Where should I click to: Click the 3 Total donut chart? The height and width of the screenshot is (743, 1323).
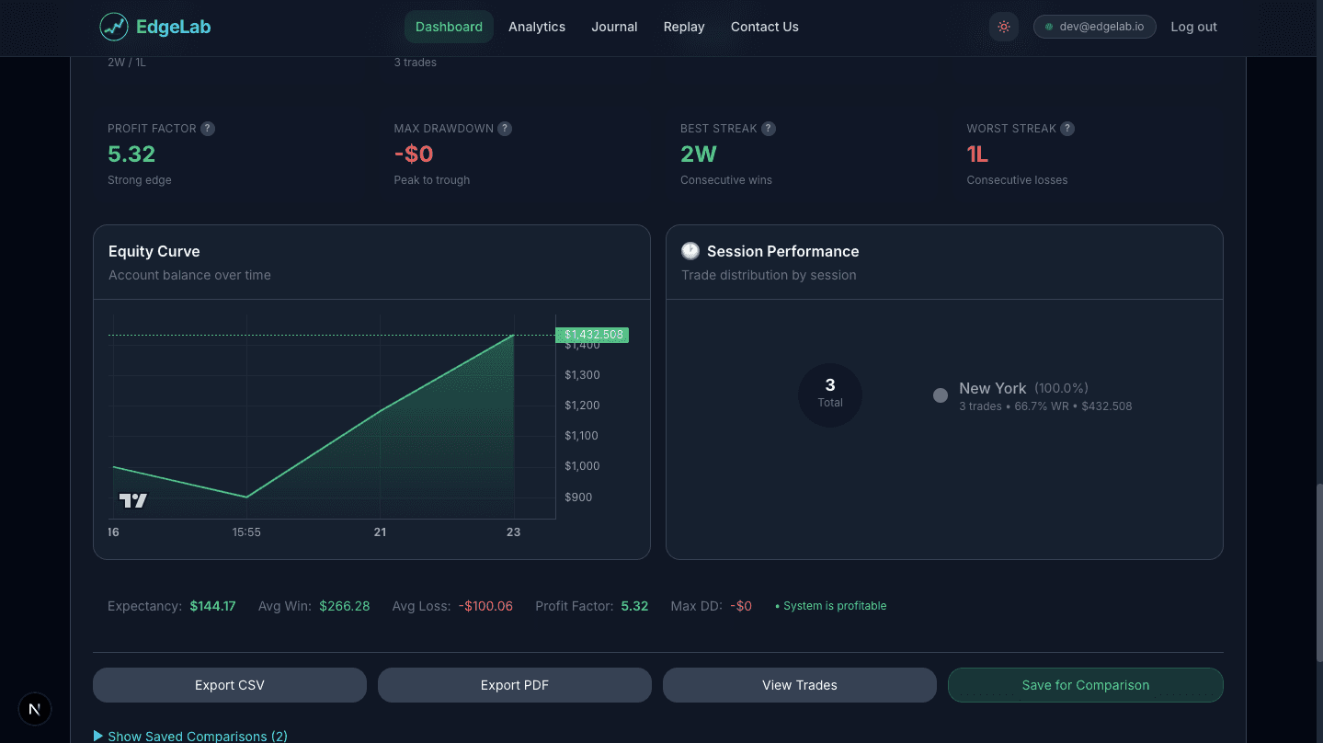[x=830, y=395]
